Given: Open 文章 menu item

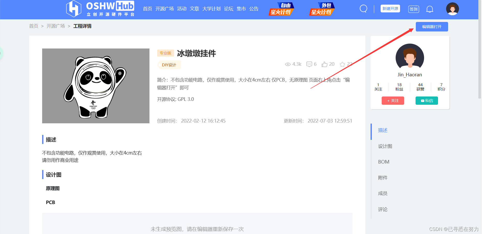Looking at the screenshot, I should point(194,9).
